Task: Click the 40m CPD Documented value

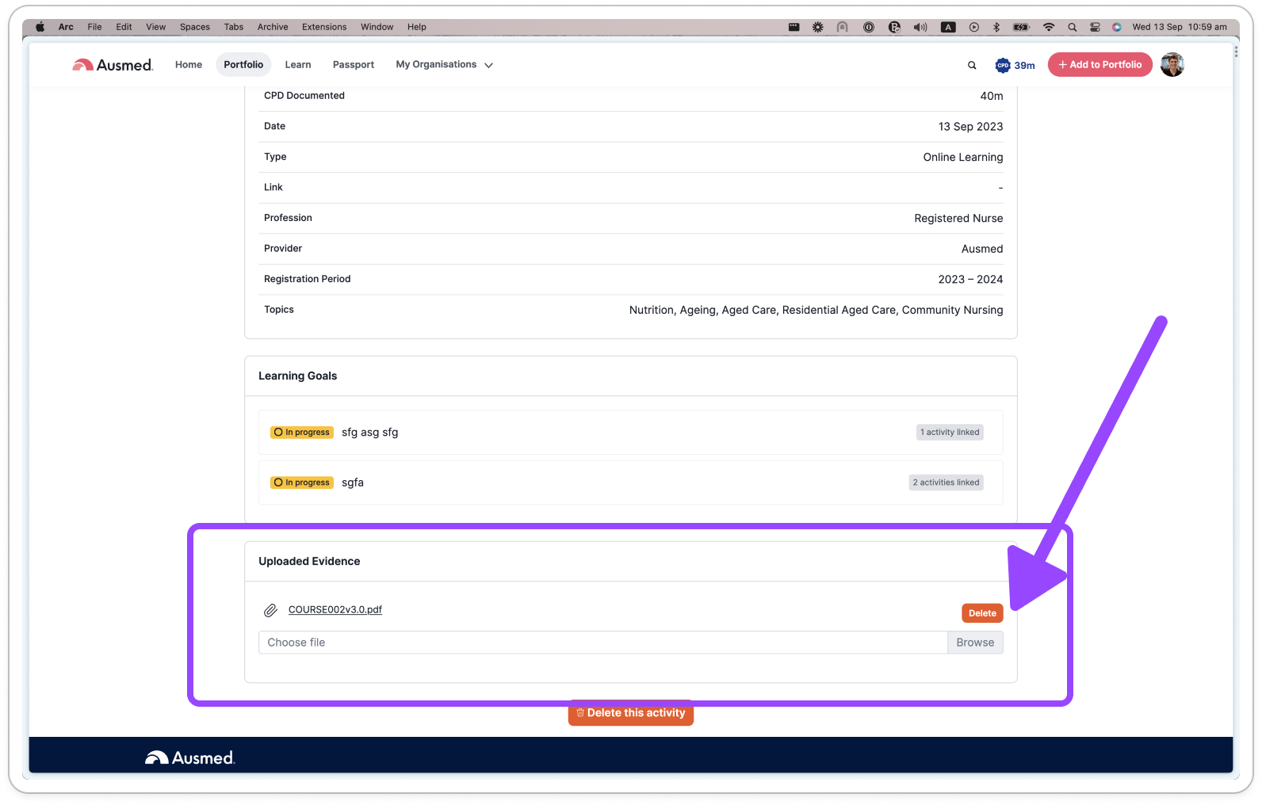Action: point(992,96)
